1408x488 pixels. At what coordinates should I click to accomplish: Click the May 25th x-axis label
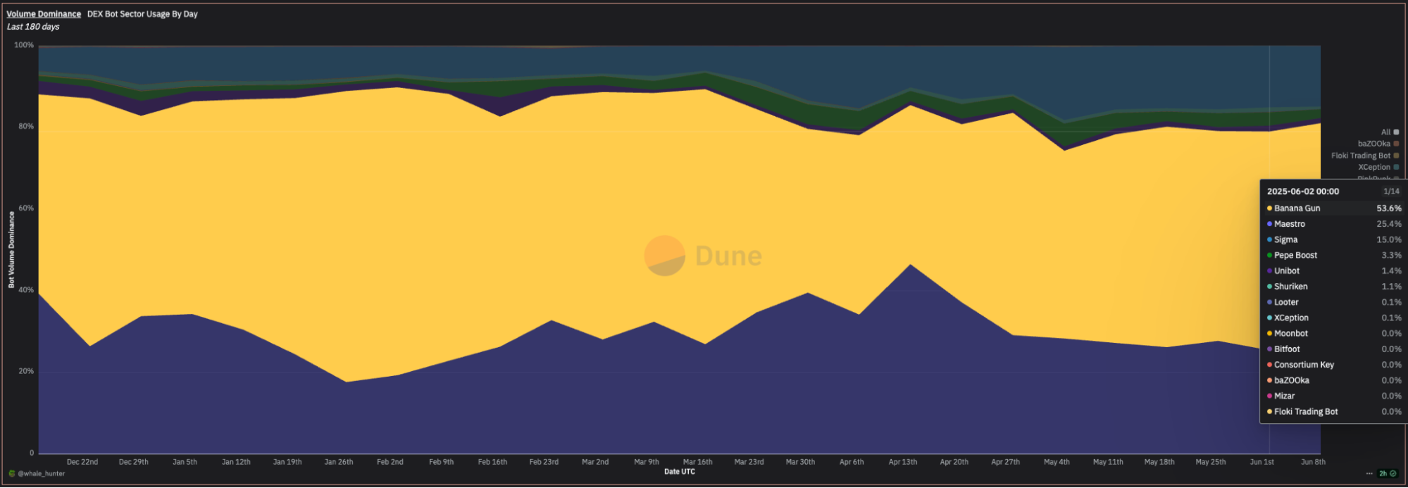click(1211, 462)
